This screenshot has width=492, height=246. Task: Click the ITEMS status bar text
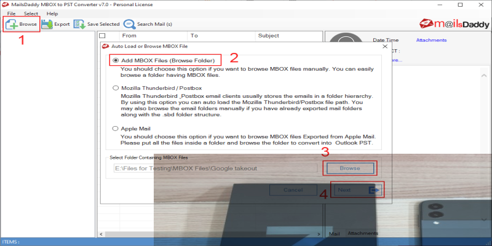10,242
